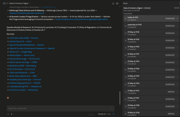Open 'Musk loses OpenAI suit — NBC' source
180x117 pixels.
(23, 76)
